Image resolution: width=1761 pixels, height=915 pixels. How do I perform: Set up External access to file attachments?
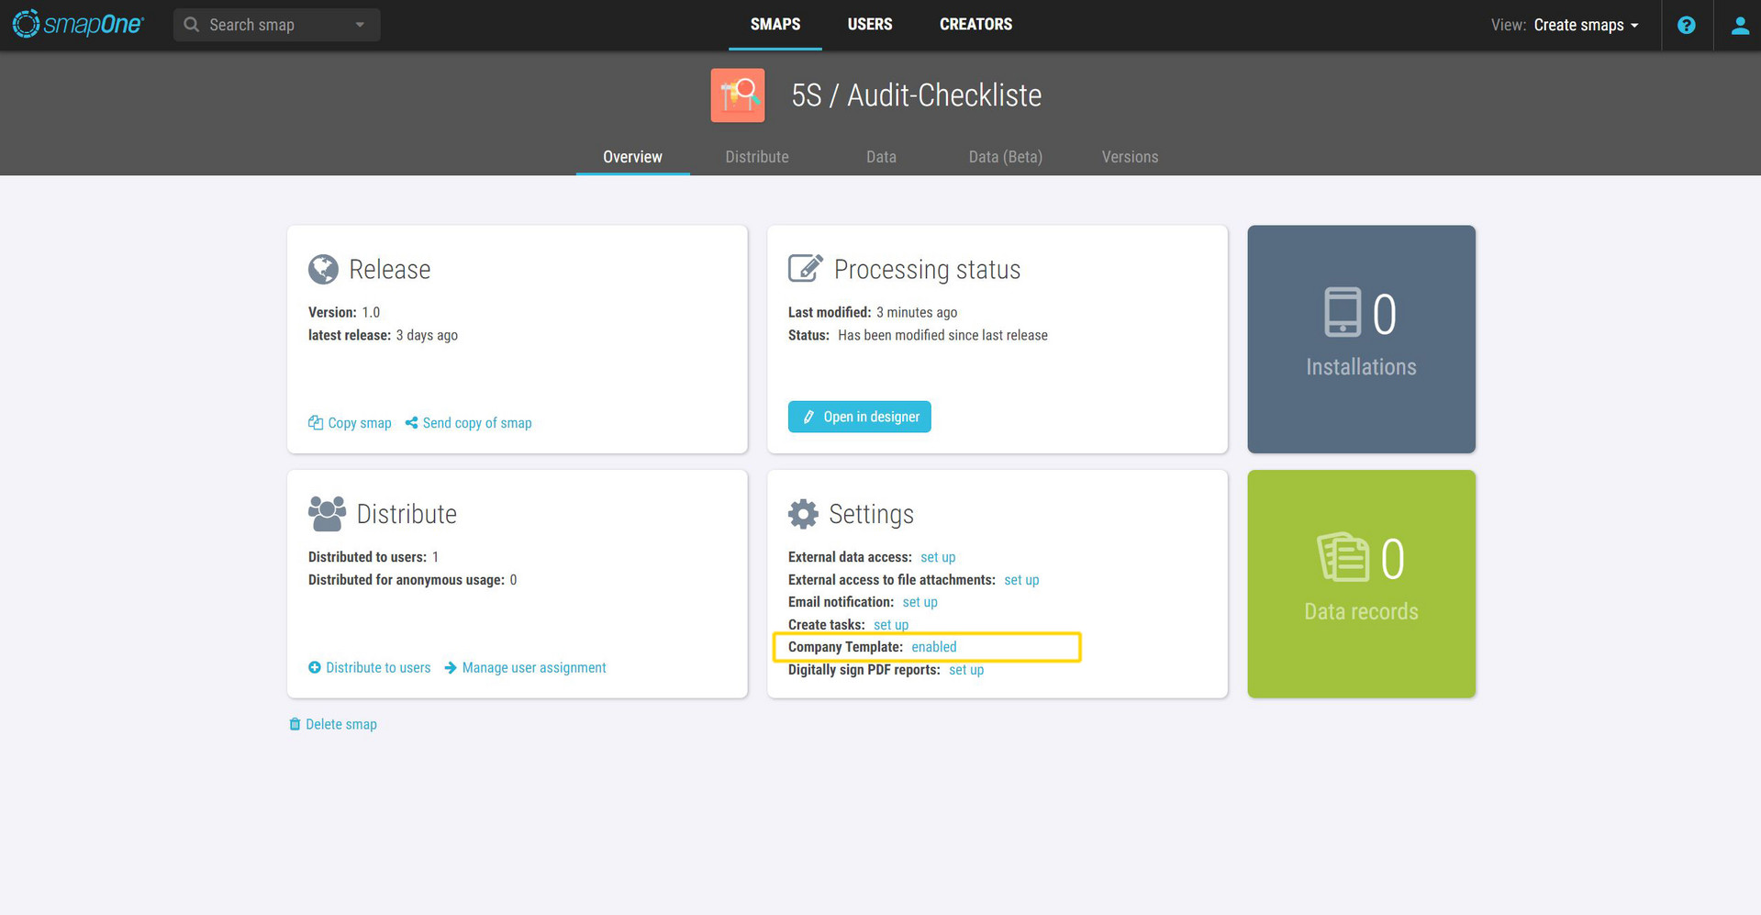(x=1021, y=580)
